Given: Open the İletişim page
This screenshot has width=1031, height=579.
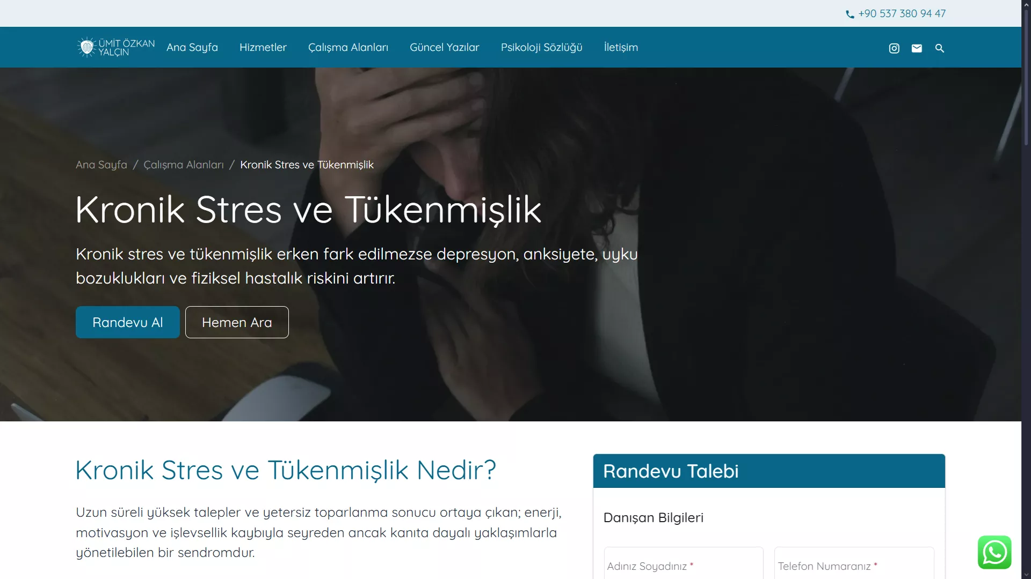Looking at the screenshot, I should [x=621, y=47].
